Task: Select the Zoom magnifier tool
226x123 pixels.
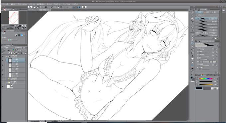Action: (x=192, y=12)
